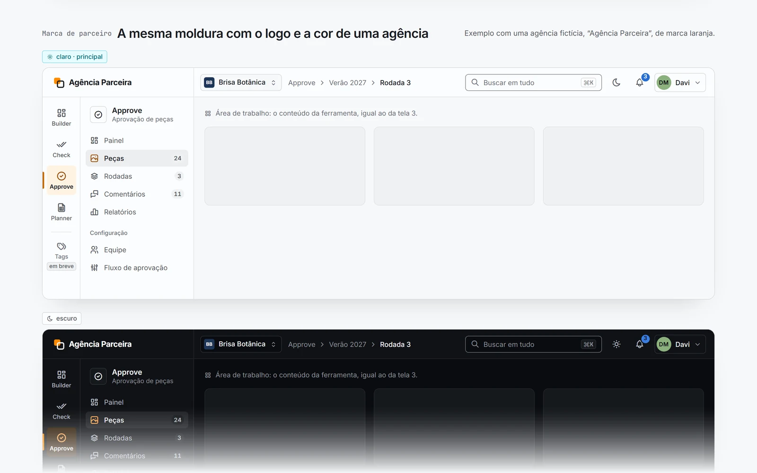
Task: Open Painel in the dark frame sidebar
Action: click(x=137, y=403)
